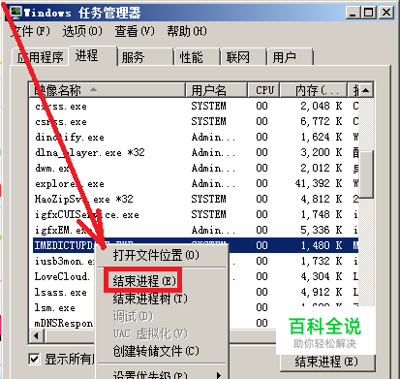Minimize the Task Manager window
The height and width of the screenshot is (379, 400).
tap(354, 13)
